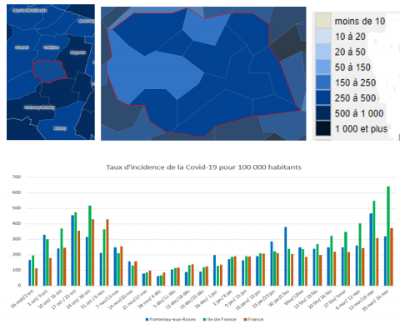The image size is (400, 324).
Task: Click the 700 value on the y-axis
Action: 17,177
